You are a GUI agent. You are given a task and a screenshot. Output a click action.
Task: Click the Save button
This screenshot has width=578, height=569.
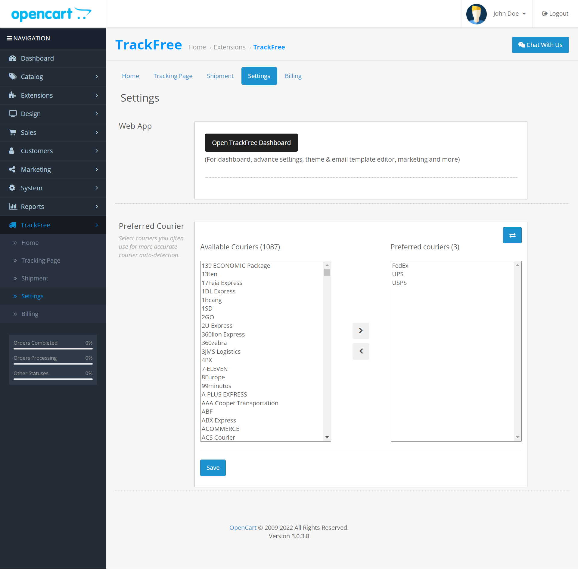tap(213, 468)
